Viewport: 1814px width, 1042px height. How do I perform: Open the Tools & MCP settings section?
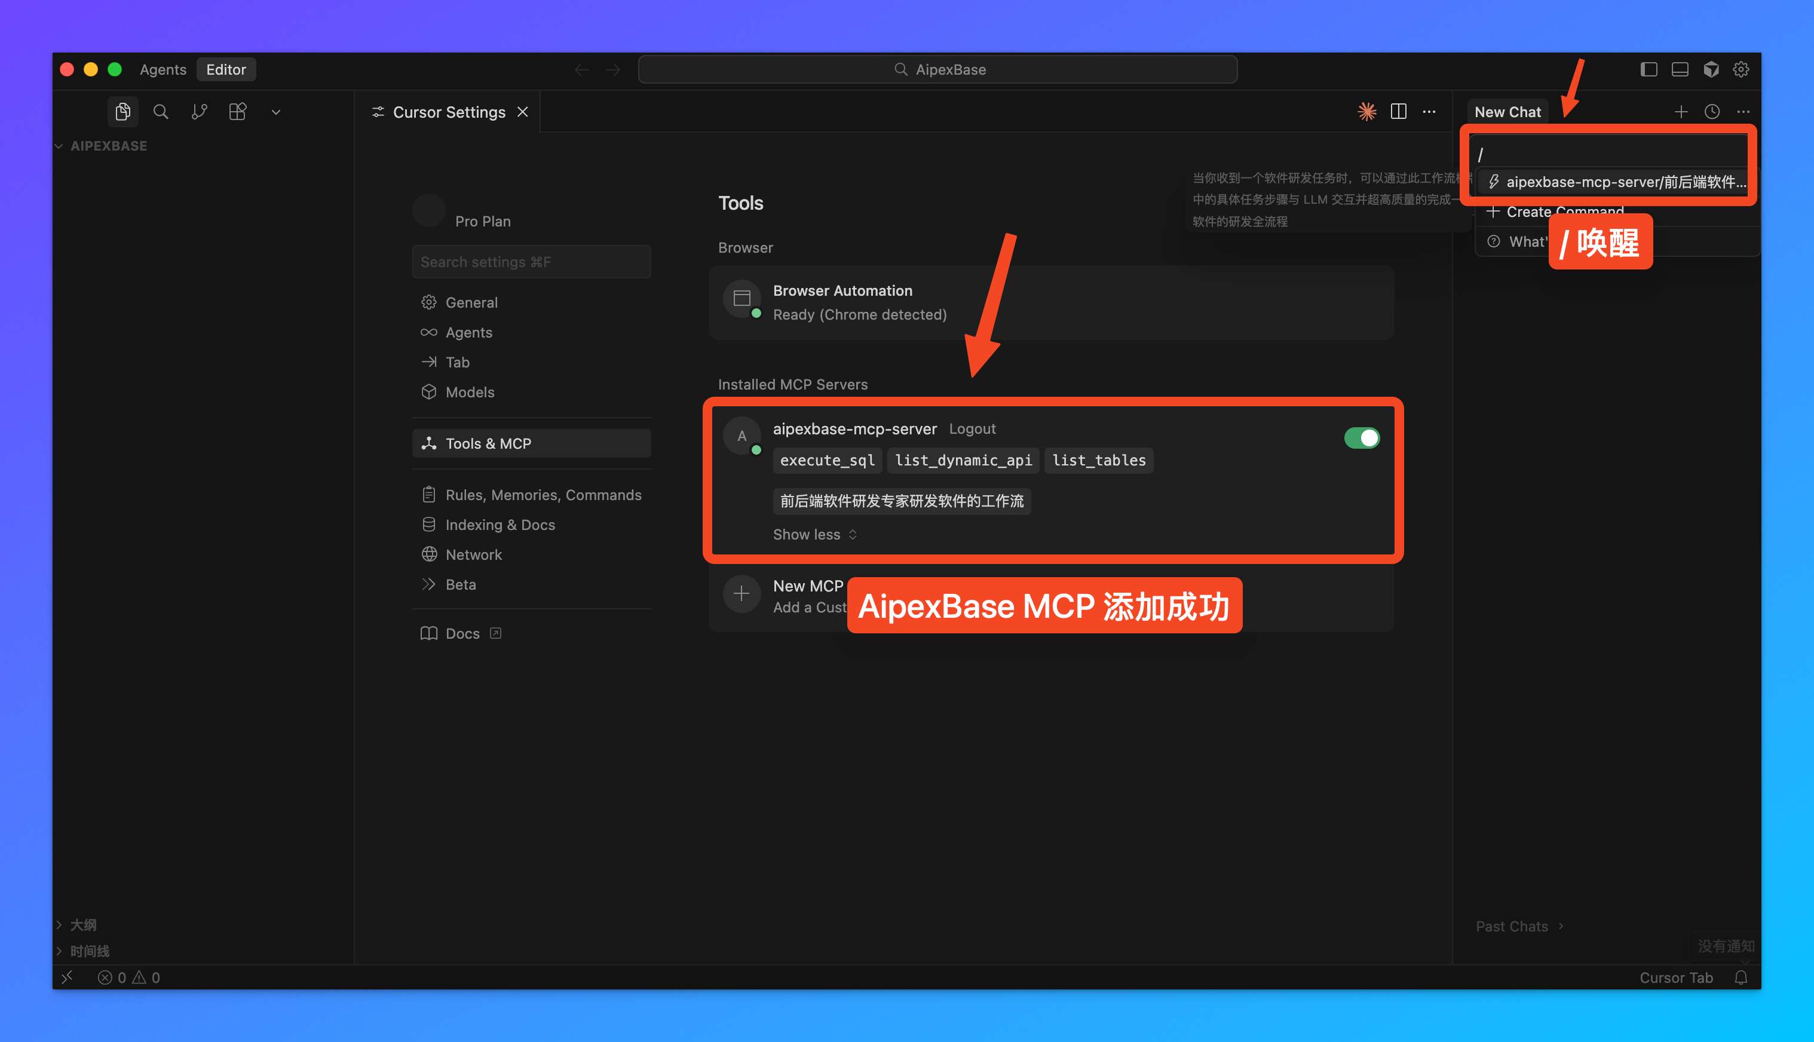coord(489,443)
